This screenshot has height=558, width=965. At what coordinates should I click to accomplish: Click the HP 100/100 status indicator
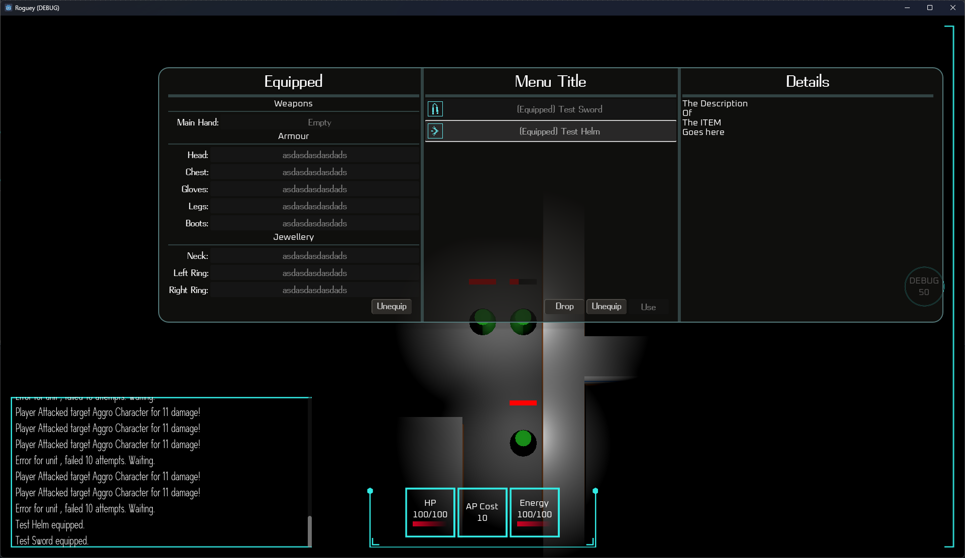[430, 512]
